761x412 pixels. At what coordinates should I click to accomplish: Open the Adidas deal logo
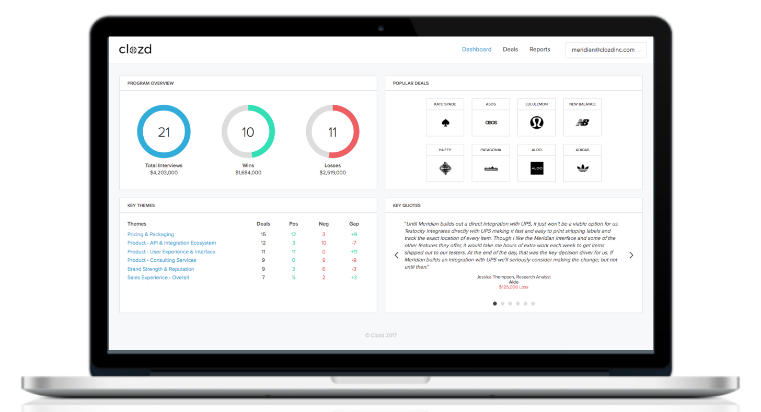coord(582,168)
